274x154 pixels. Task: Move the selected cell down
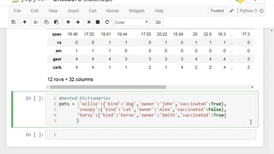point(78,22)
